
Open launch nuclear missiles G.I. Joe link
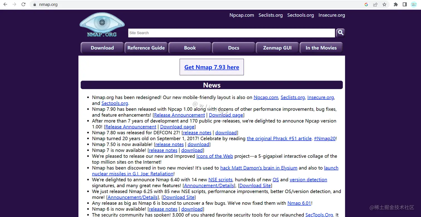(133, 174)
